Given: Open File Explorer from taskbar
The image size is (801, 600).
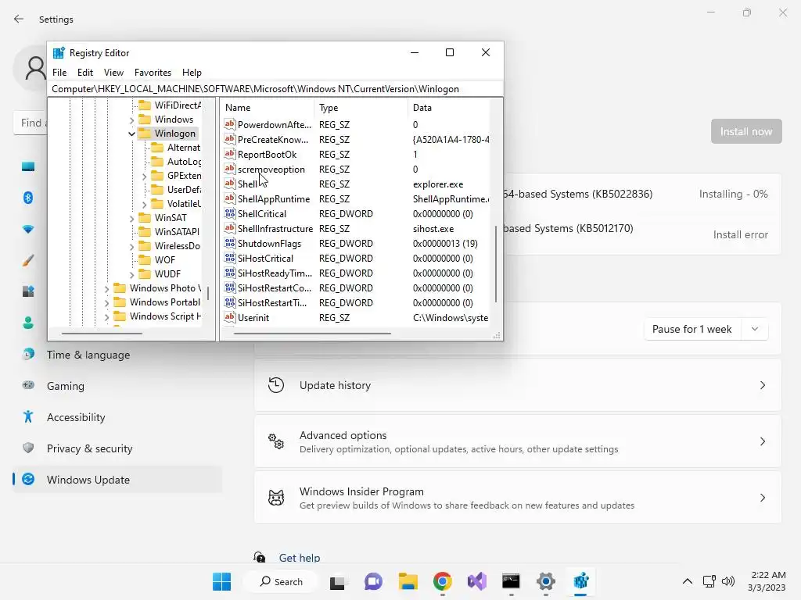Looking at the screenshot, I should (x=408, y=581).
